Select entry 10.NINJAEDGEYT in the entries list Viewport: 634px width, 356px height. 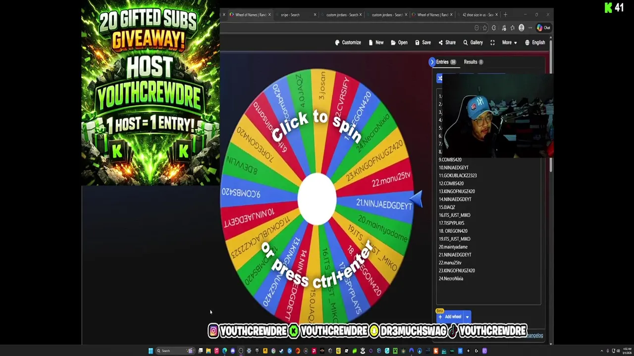coord(453,168)
